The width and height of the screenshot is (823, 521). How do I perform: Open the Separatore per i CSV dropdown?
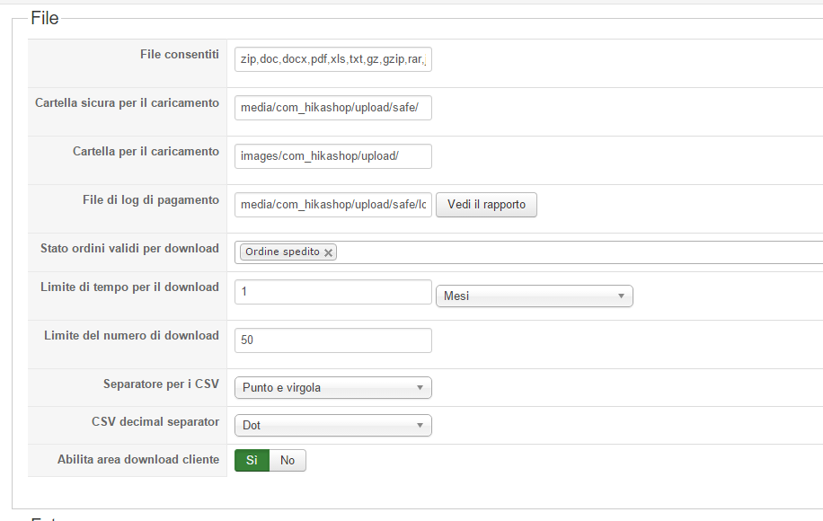332,387
